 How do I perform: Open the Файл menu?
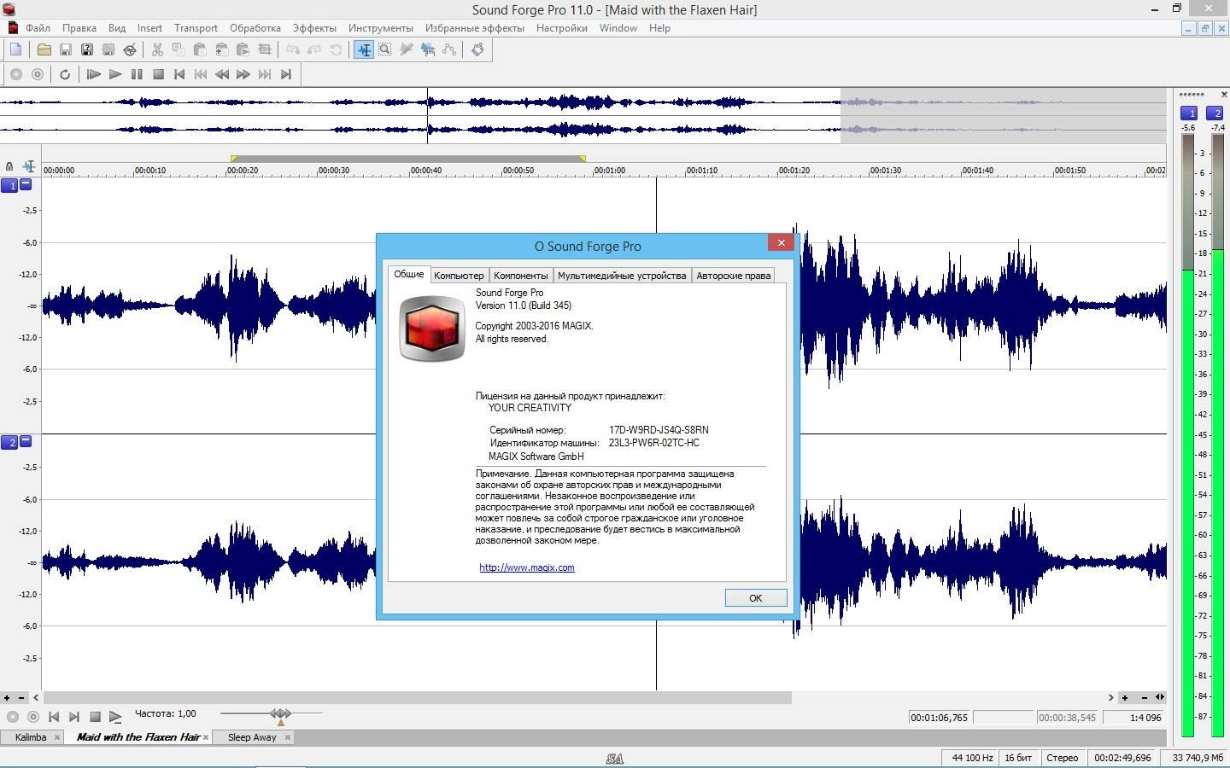[38, 28]
